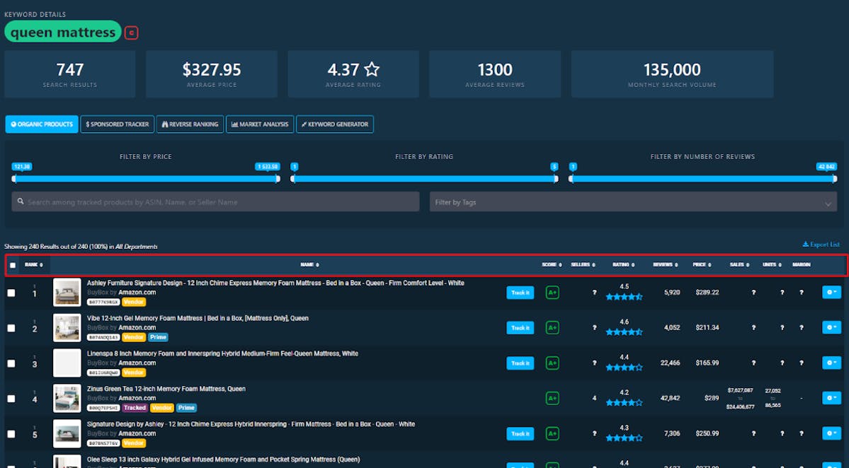Open Signature Design Hybrid mattress thumbnail
The height and width of the screenshot is (468, 849).
click(67, 433)
